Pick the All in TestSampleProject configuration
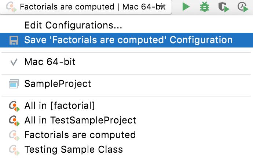This screenshot has width=253, height=160. 80,120
